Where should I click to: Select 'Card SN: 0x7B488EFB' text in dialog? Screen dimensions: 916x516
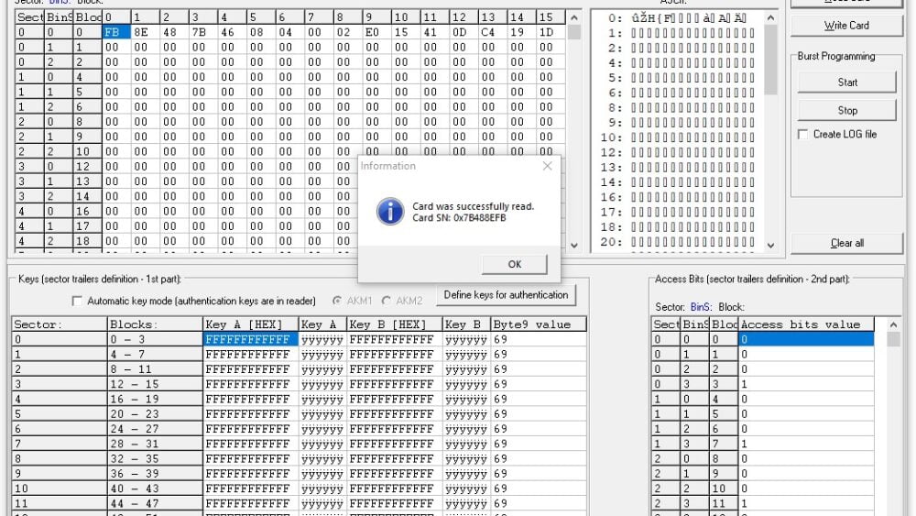click(459, 218)
